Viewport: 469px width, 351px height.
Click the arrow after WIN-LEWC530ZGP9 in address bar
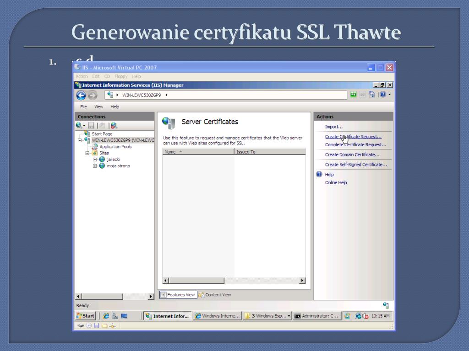click(x=166, y=95)
